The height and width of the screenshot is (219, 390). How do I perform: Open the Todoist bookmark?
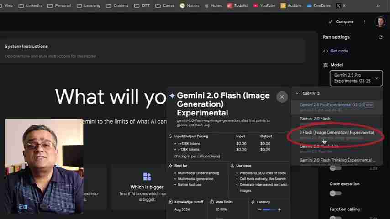tap(237, 5)
